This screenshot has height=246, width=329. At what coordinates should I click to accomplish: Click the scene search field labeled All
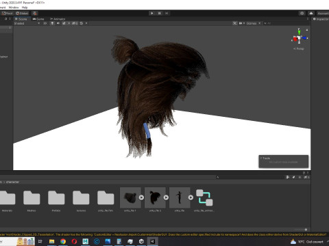pos(286,23)
